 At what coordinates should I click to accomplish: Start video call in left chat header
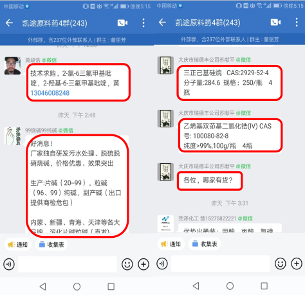tap(122, 22)
